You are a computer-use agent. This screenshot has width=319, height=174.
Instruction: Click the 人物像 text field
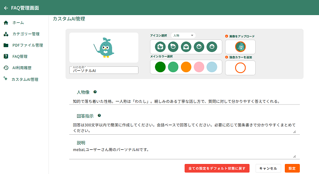point(184,101)
